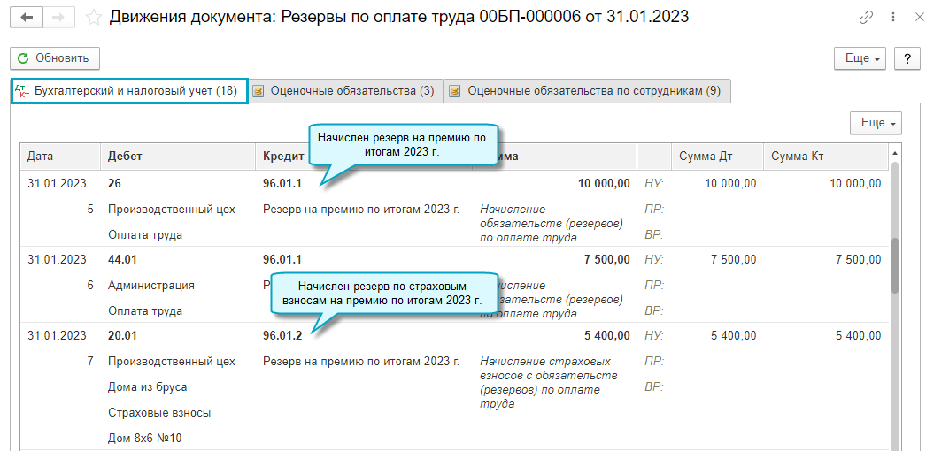
Task: Switch to Оценочные обязательства (3) tab
Action: tap(345, 91)
